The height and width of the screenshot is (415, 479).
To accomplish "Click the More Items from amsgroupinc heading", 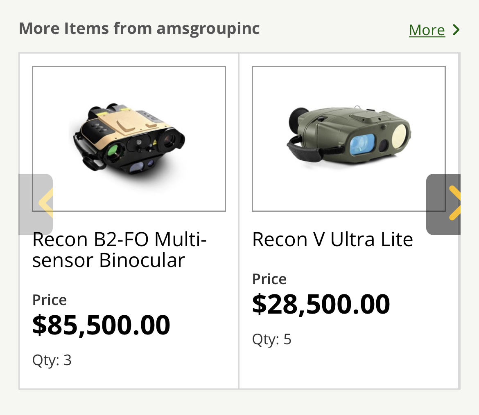I will coord(139,29).
